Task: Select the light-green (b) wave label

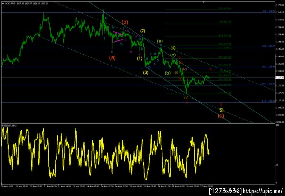Action: [x=167, y=73]
